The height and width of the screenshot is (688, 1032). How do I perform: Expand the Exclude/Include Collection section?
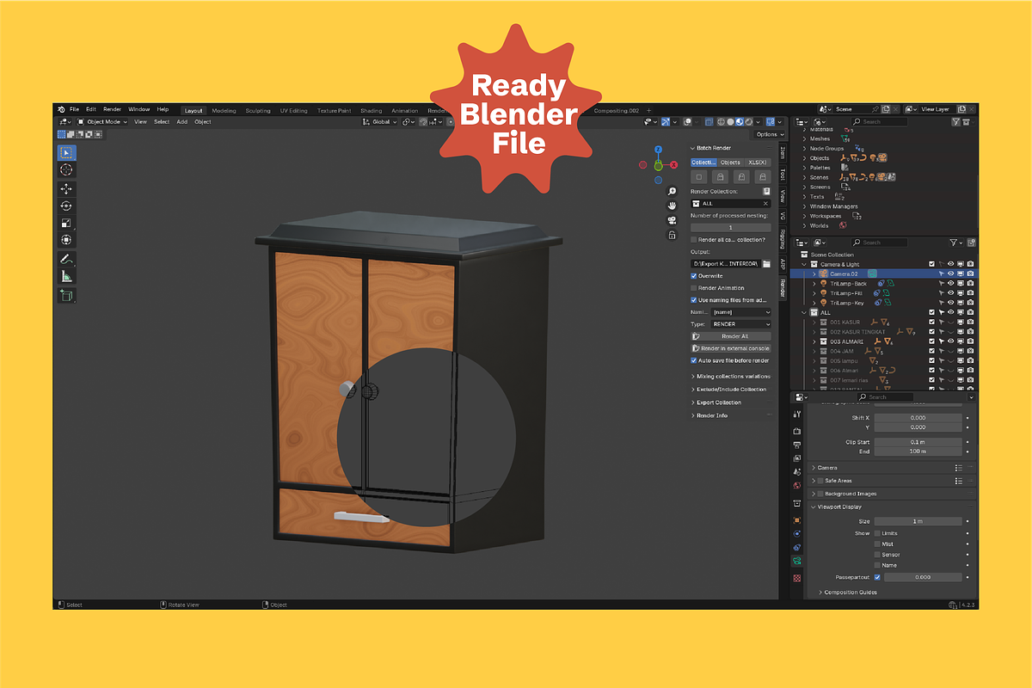coord(729,390)
